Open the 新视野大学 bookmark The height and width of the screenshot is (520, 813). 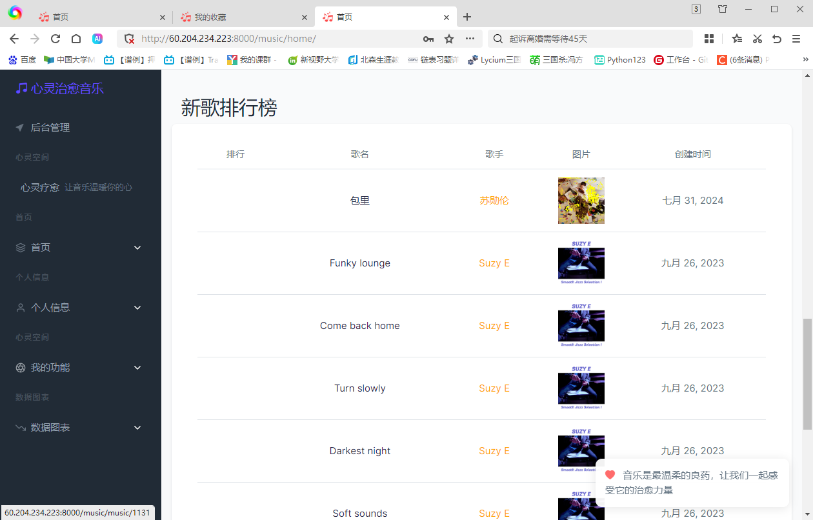click(x=313, y=59)
